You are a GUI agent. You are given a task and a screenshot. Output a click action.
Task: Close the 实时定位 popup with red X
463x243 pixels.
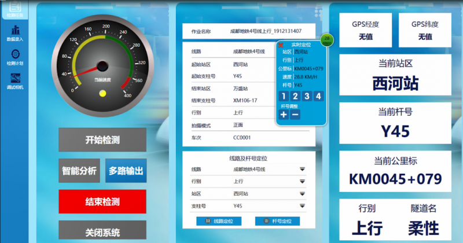[x=281, y=45]
